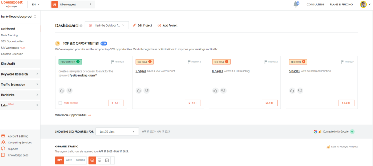Image resolution: width=373 pixels, height=166 pixels.
Task: Click the Knowledge Base document icon
Action: click(x=3, y=155)
